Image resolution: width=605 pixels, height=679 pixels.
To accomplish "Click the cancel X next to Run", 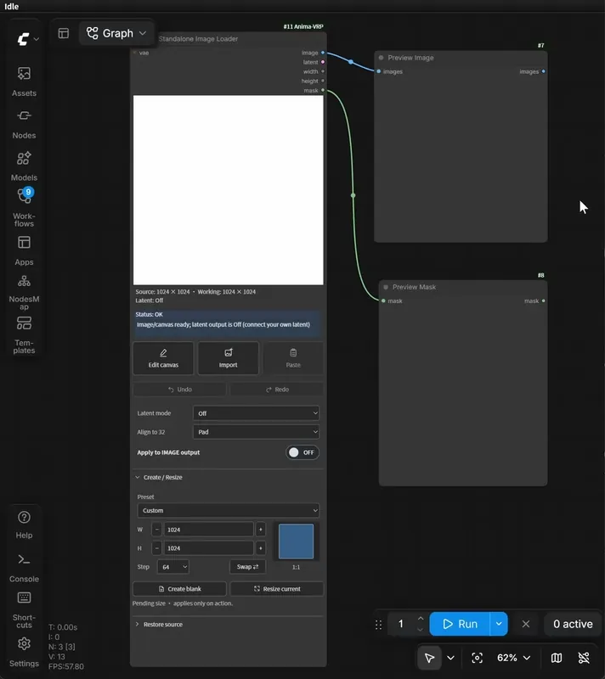I will [x=526, y=624].
